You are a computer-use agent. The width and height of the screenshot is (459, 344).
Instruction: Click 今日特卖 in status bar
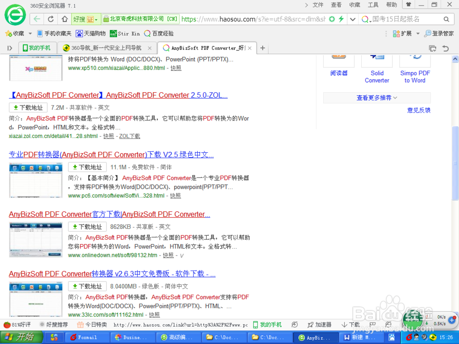pos(92,324)
